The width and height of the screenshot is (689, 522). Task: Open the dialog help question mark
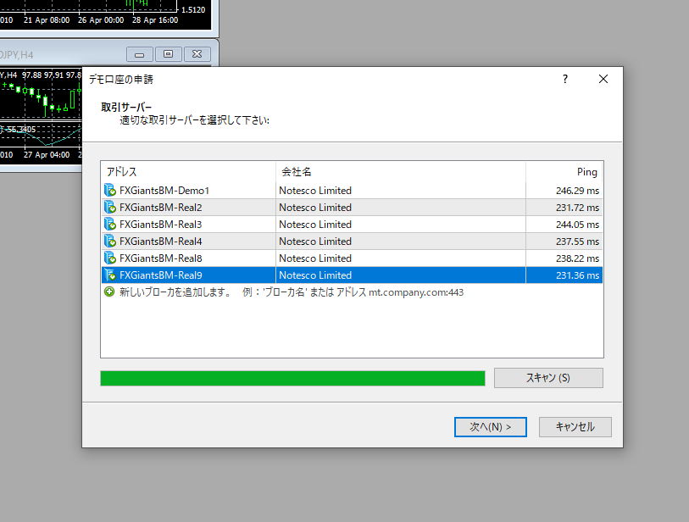(x=565, y=79)
